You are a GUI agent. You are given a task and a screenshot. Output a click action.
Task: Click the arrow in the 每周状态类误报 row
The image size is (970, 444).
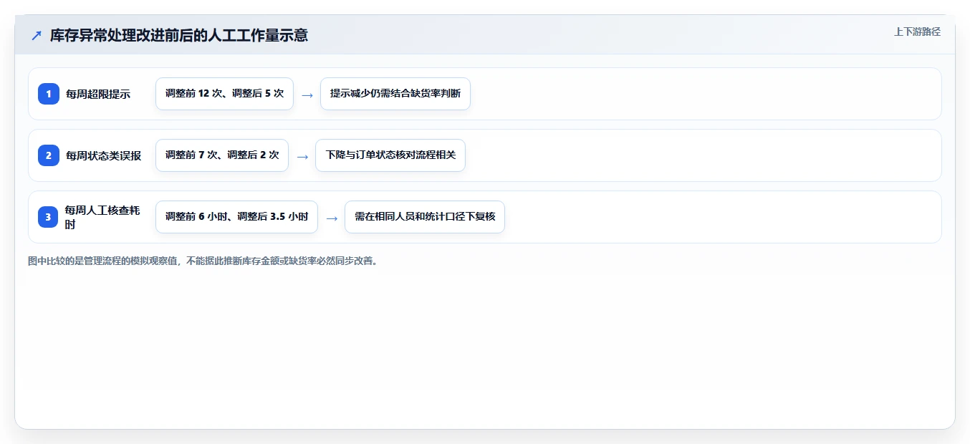coord(302,156)
